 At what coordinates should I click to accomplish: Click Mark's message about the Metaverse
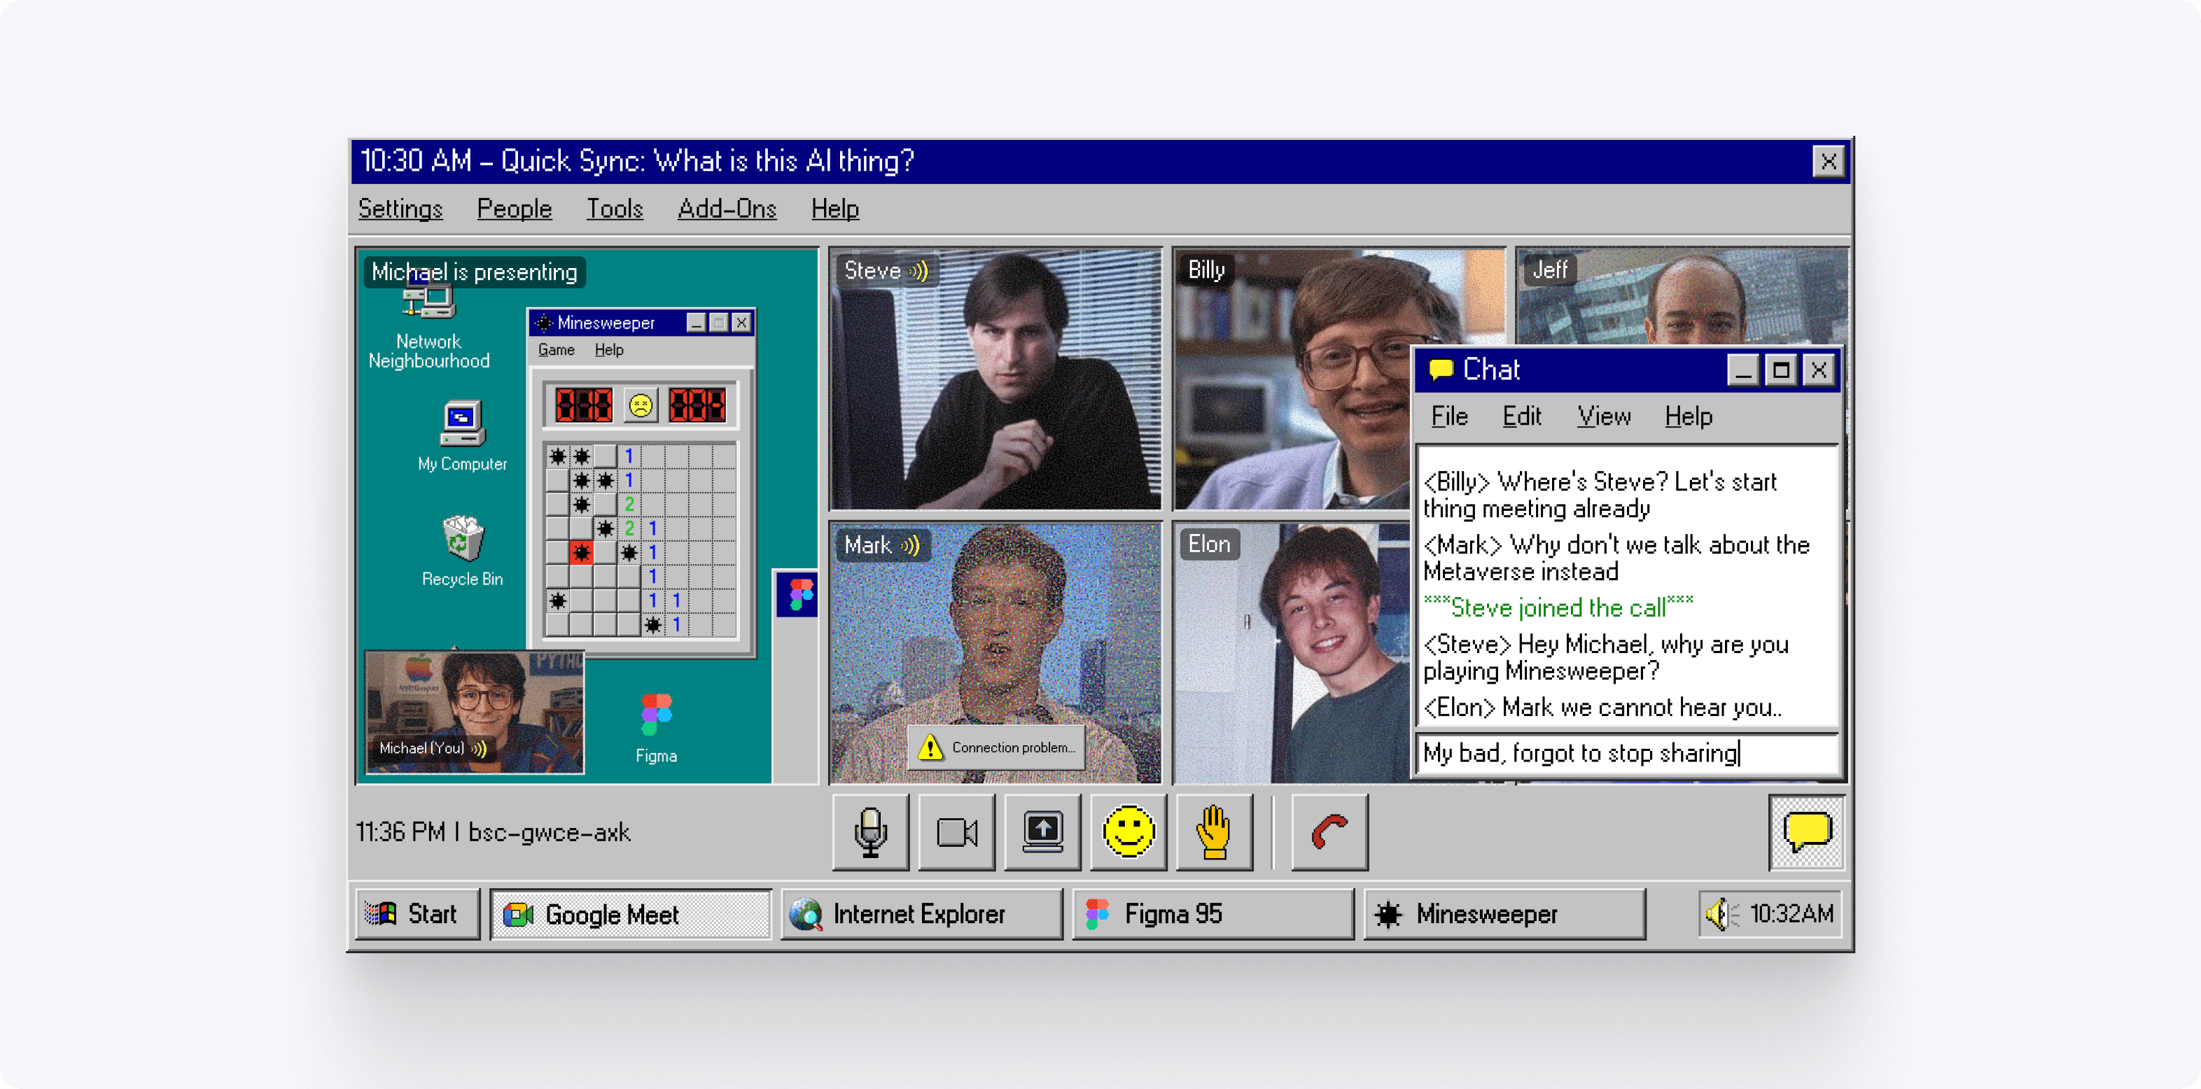pyautogui.click(x=1616, y=558)
